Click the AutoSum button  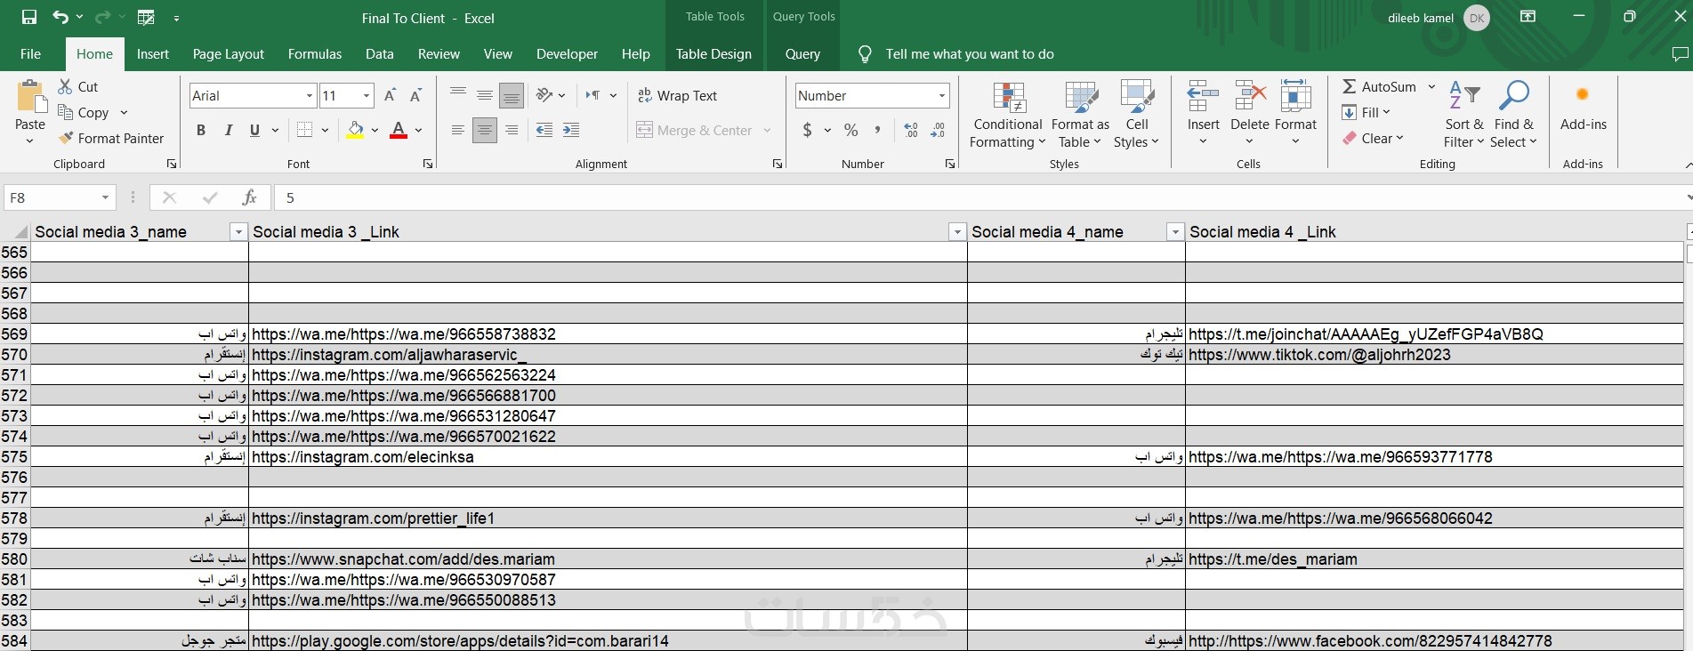1379,86
